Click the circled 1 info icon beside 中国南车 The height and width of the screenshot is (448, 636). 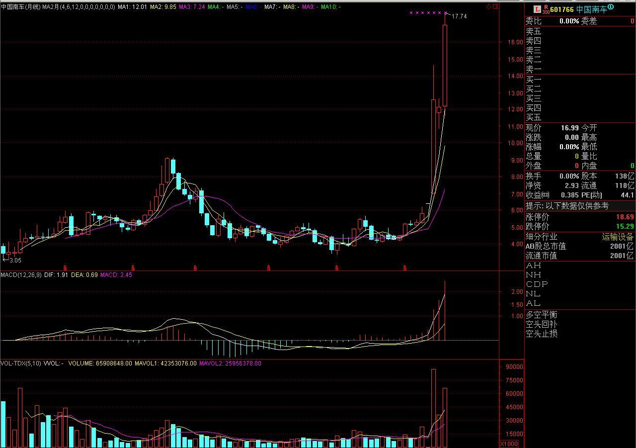611,7
